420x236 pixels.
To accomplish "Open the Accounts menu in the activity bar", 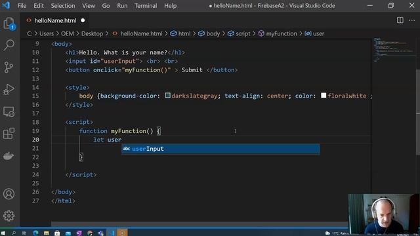I will [x=9, y=194].
